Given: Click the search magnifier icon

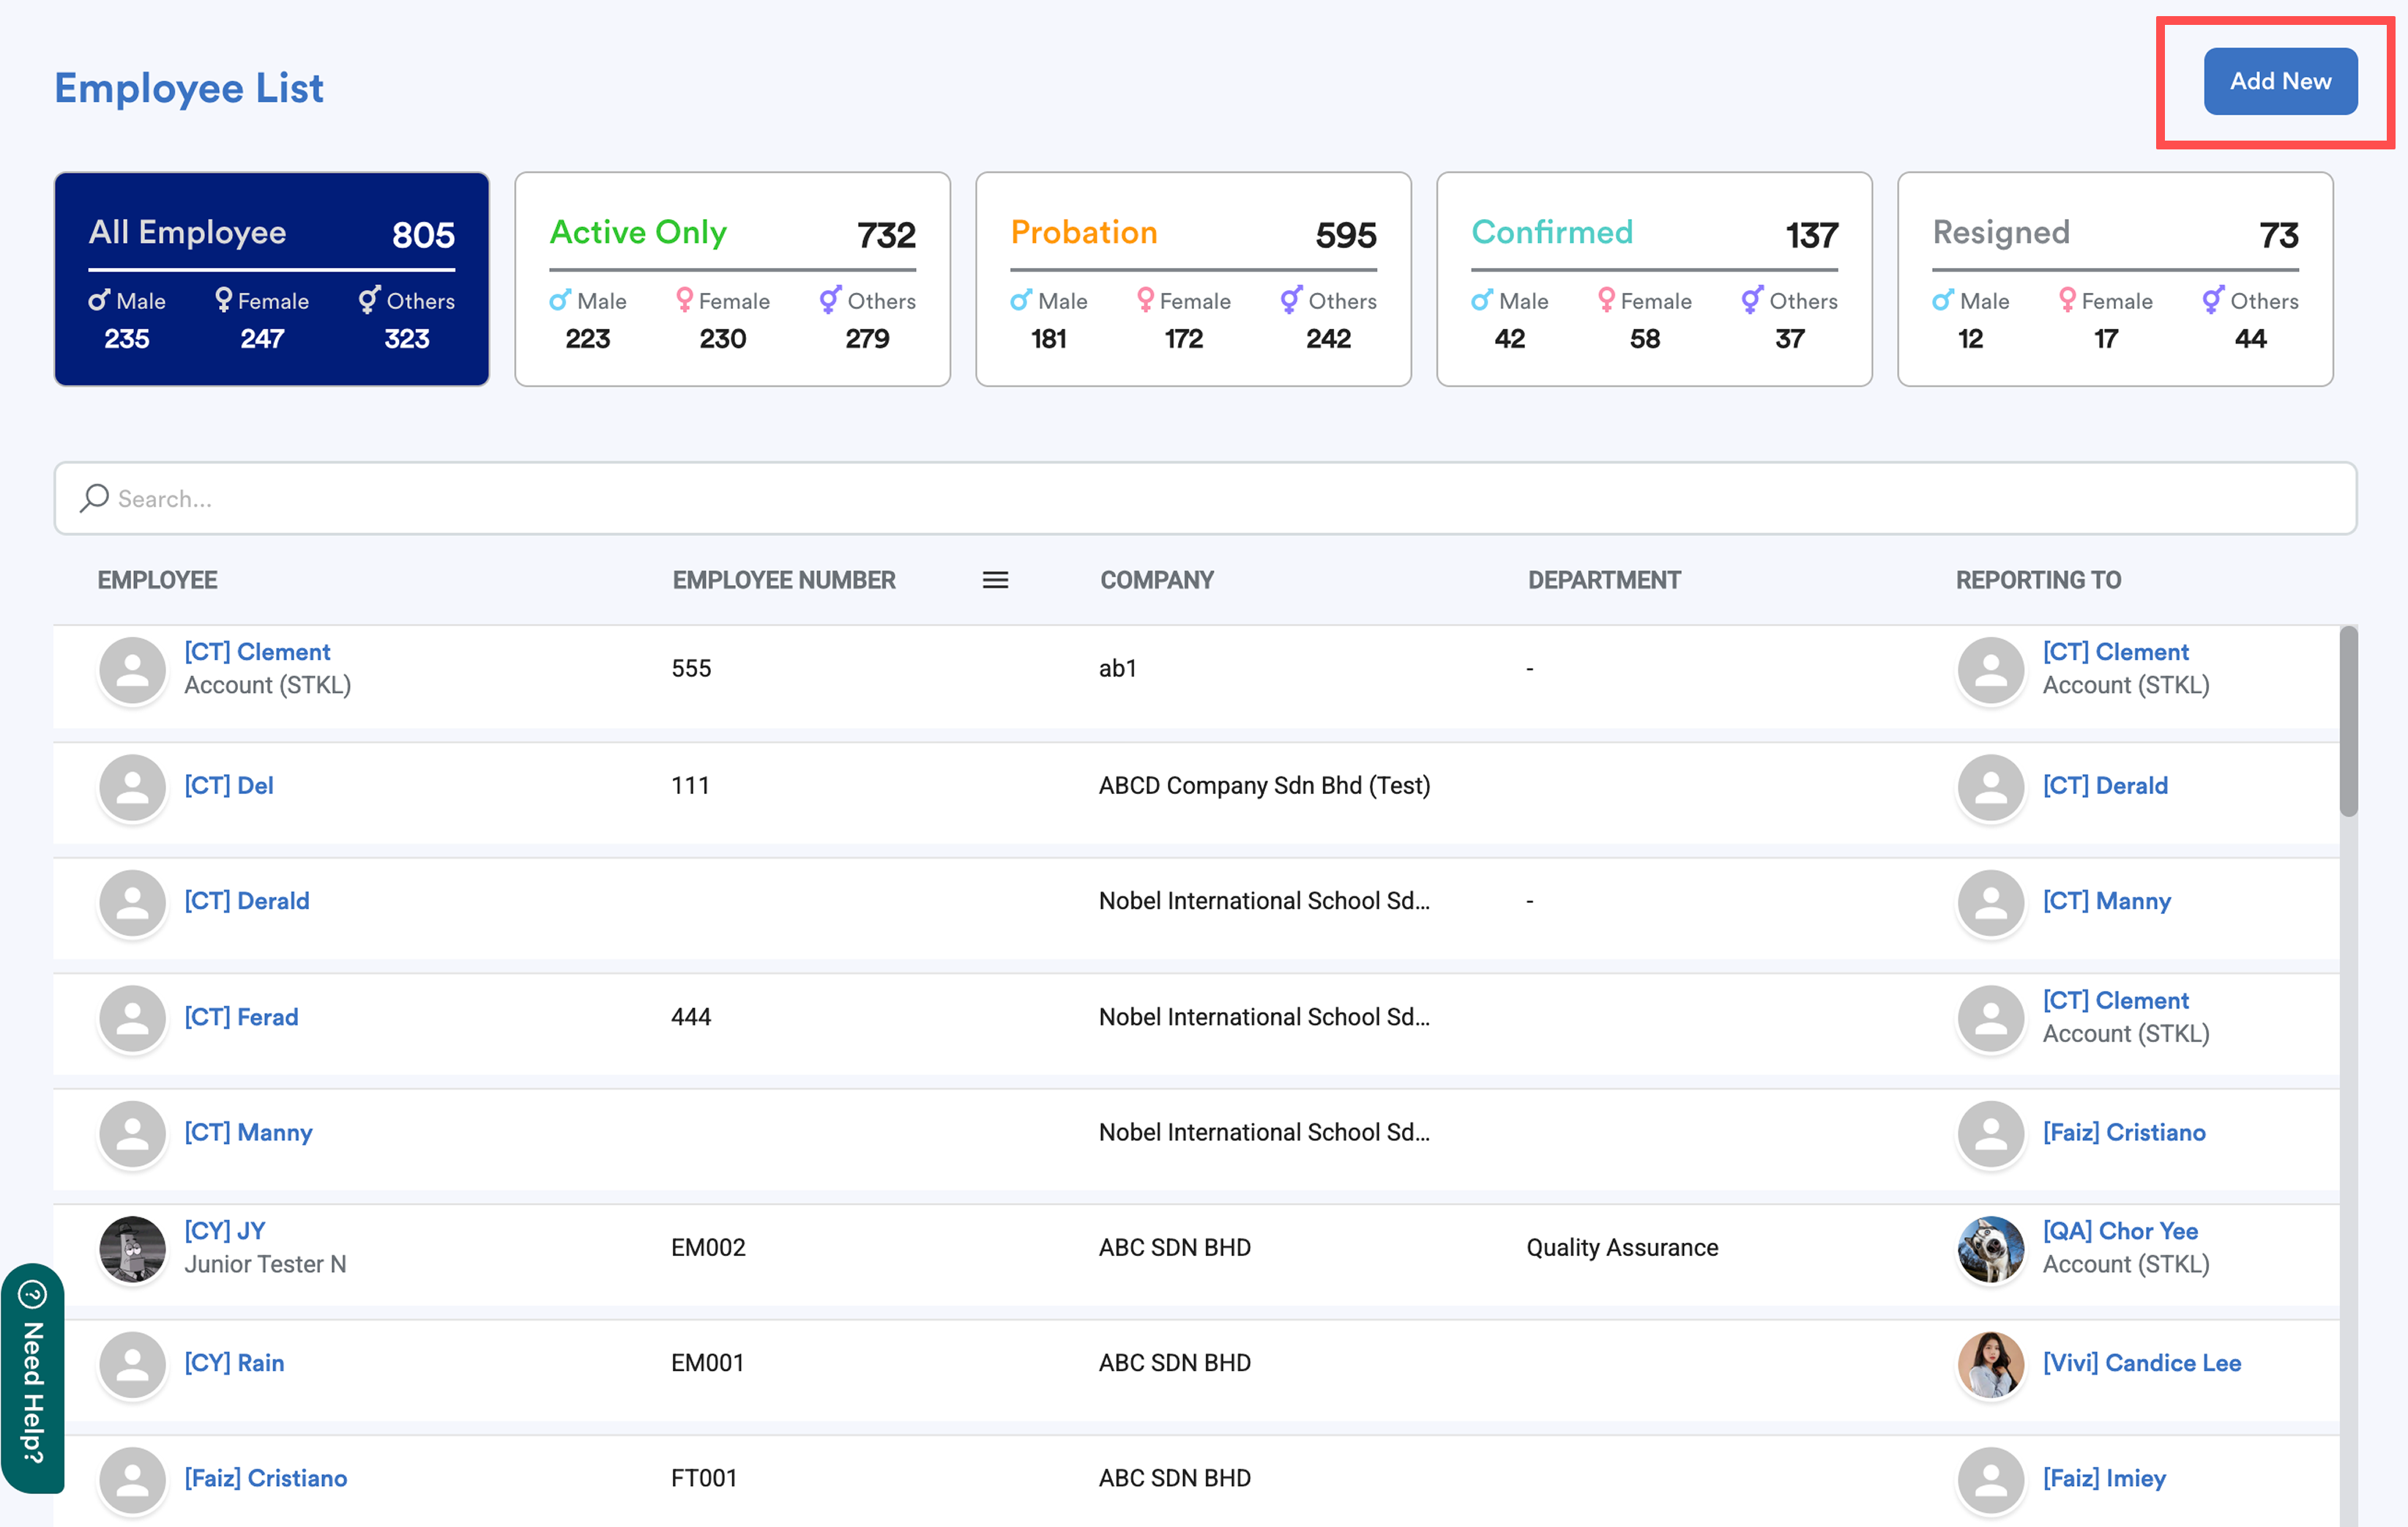Looking at the screenshot, I should coord(94,498).
